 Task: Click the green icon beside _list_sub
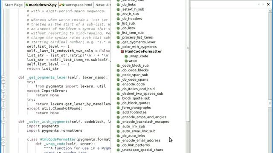point(118,23)
